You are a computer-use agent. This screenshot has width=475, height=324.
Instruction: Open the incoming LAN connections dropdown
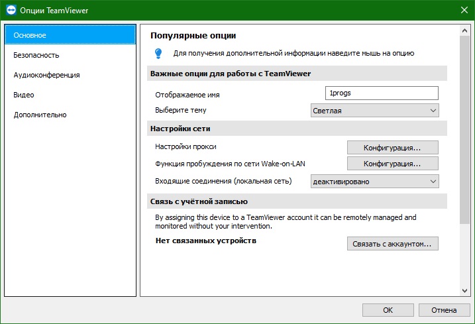(x=375, y=182)
